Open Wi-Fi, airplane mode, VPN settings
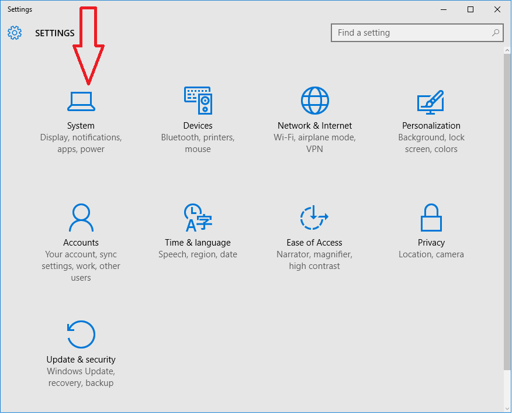This screenshot has height=414, width=512. point(314,143)
